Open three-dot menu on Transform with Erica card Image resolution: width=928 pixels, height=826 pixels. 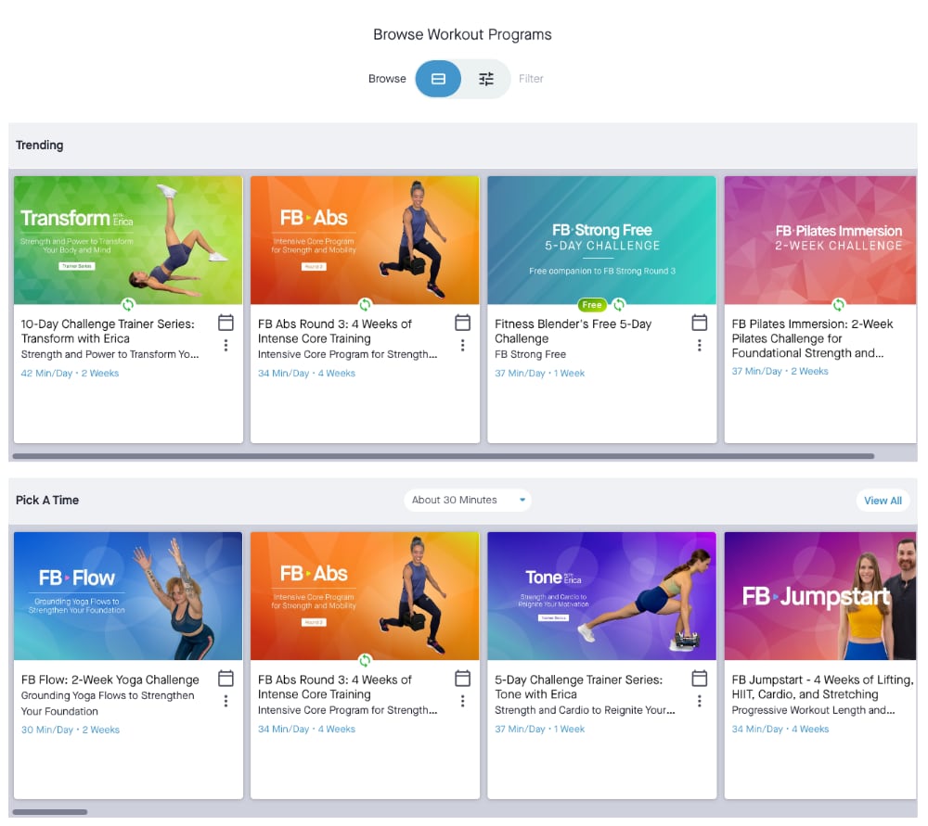226,346
